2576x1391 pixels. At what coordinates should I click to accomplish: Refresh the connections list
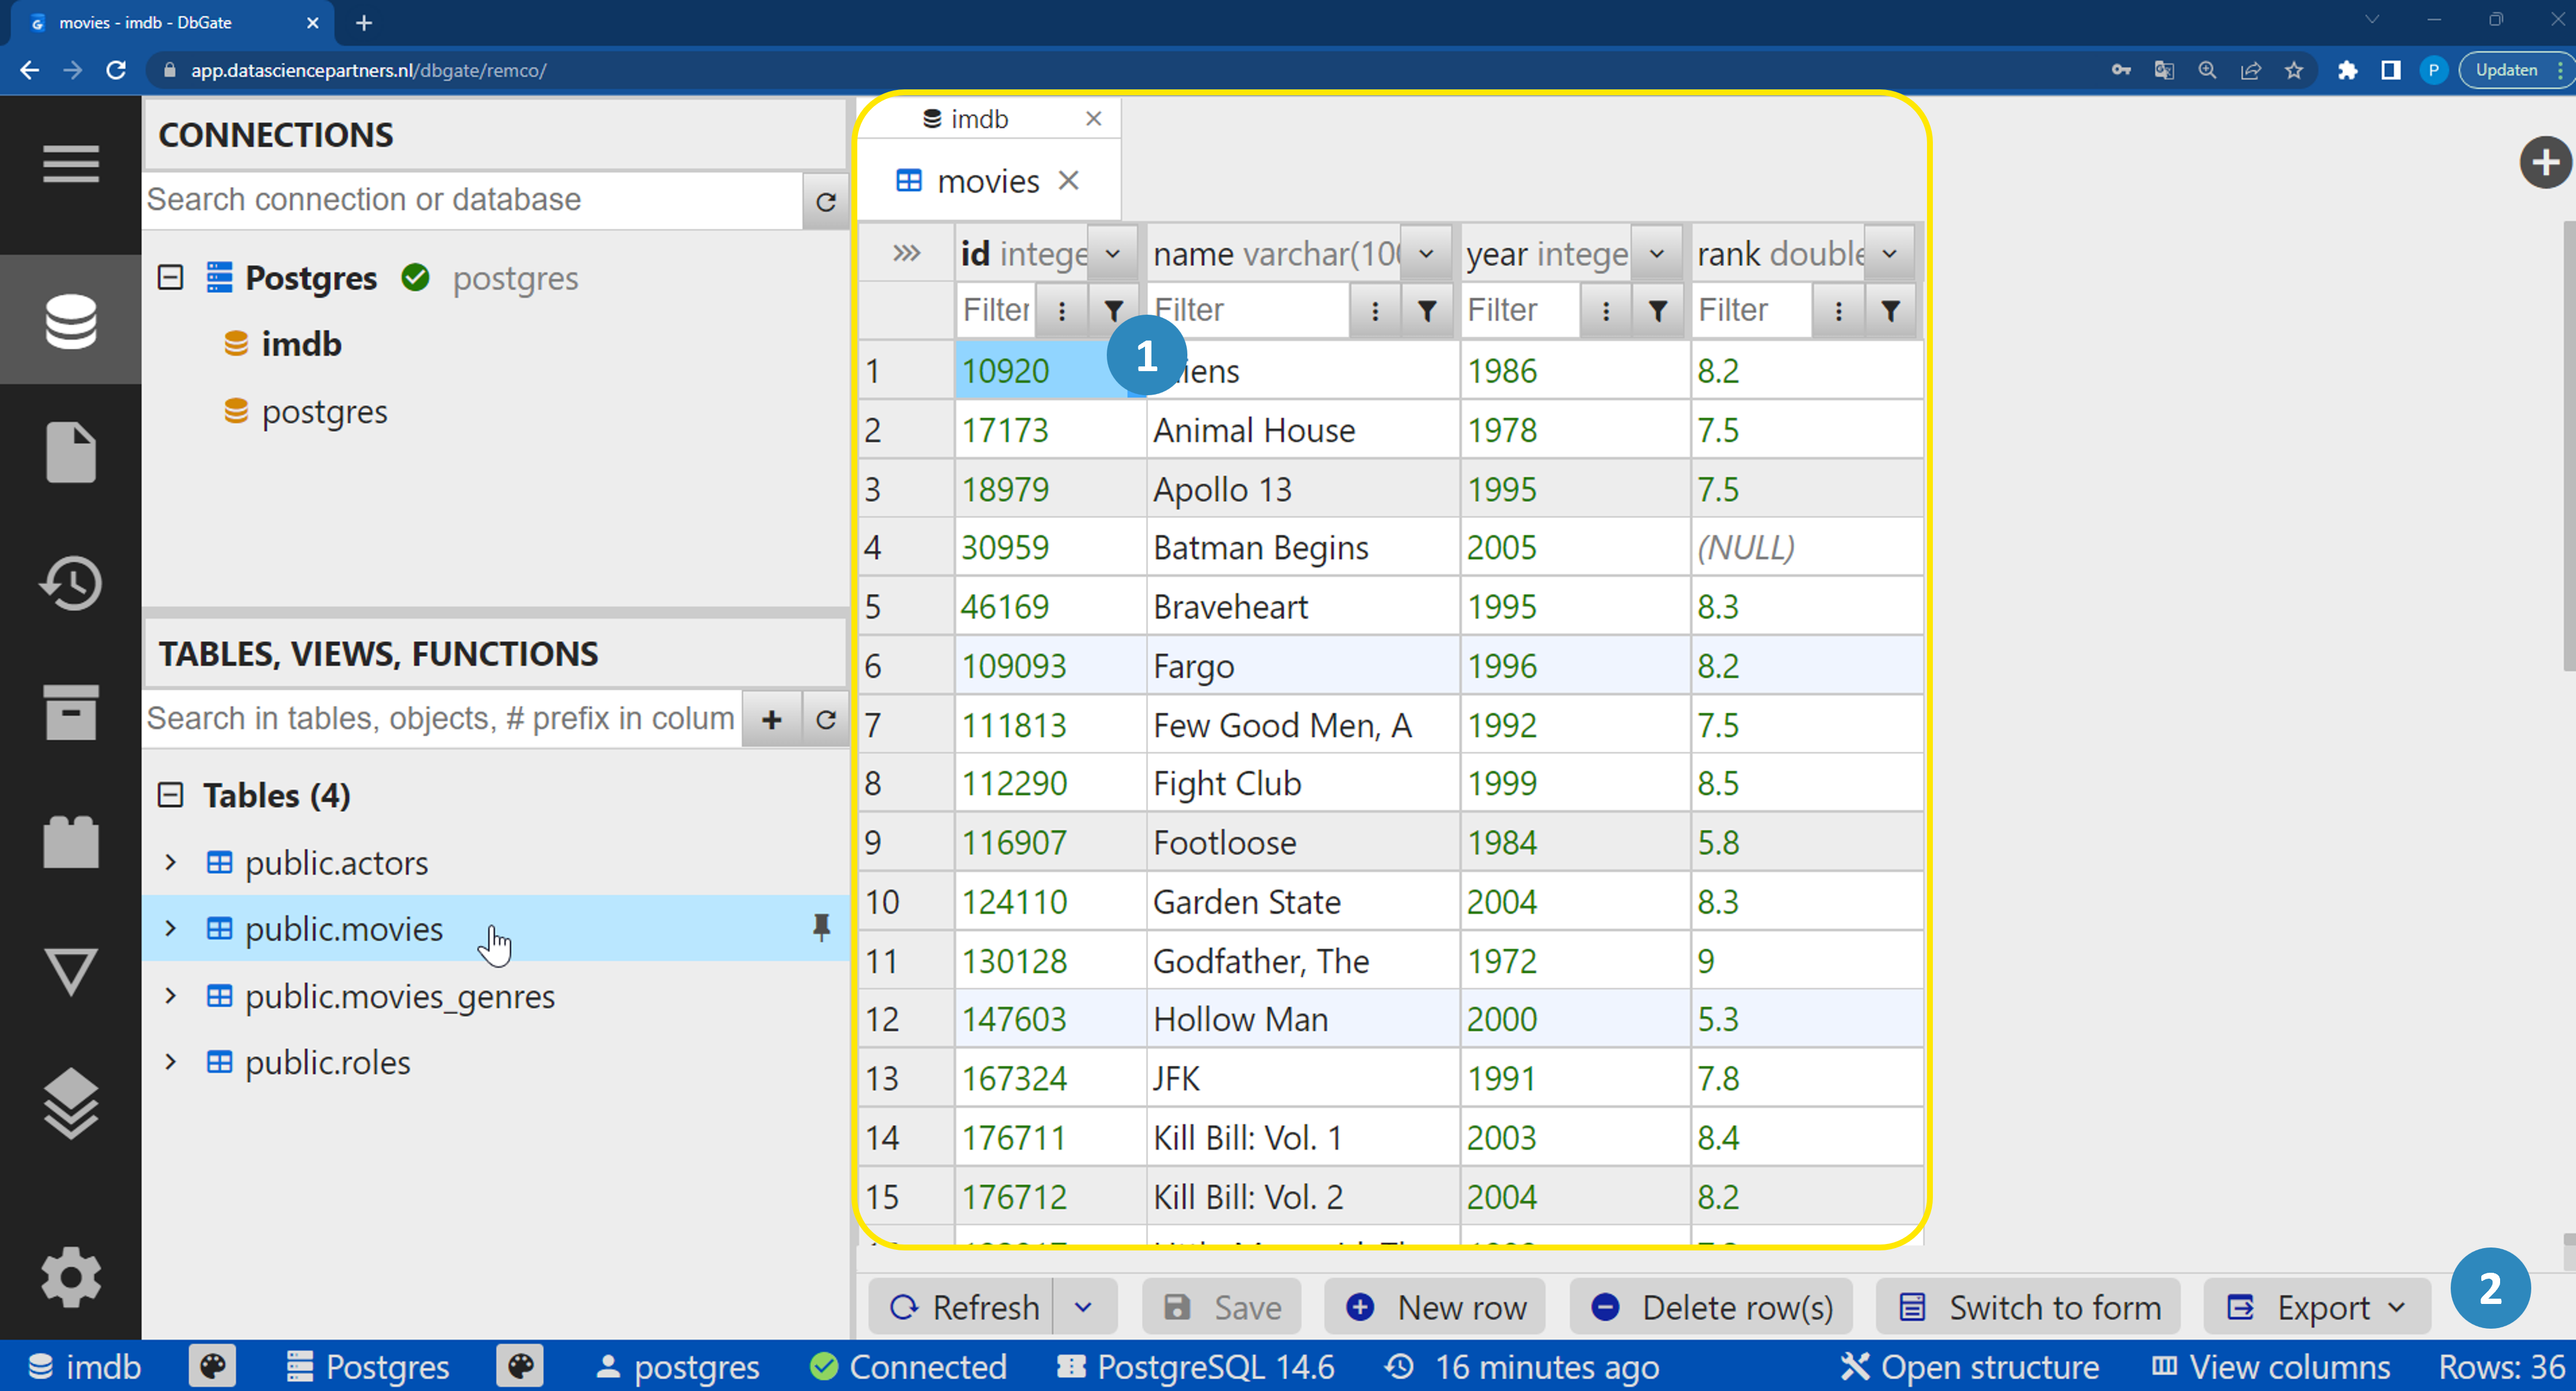(x=825, y=201)
